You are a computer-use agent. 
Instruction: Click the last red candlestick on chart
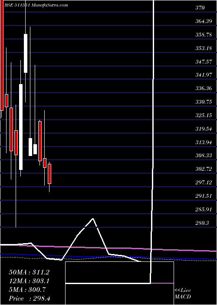click(x=49, y=174)
